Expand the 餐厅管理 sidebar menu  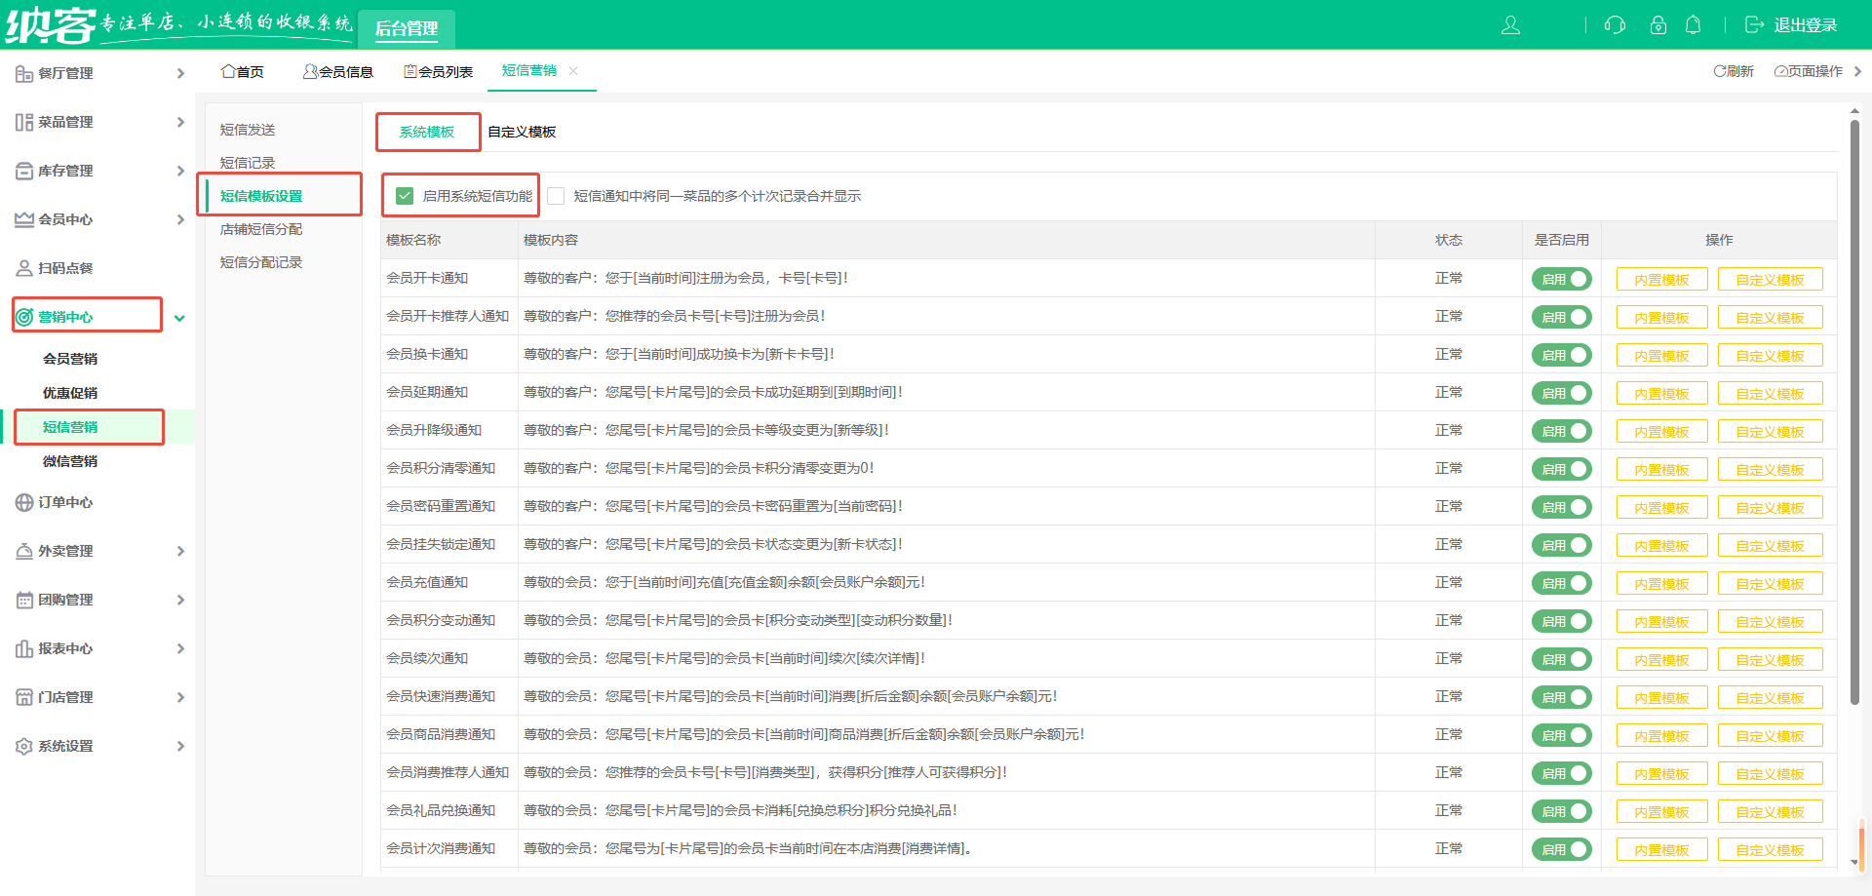[x=97, y=73]
